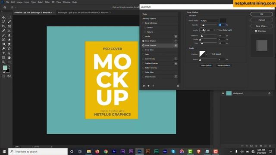Select the Eraser tool
276x155 pixels.
[9, 40]
